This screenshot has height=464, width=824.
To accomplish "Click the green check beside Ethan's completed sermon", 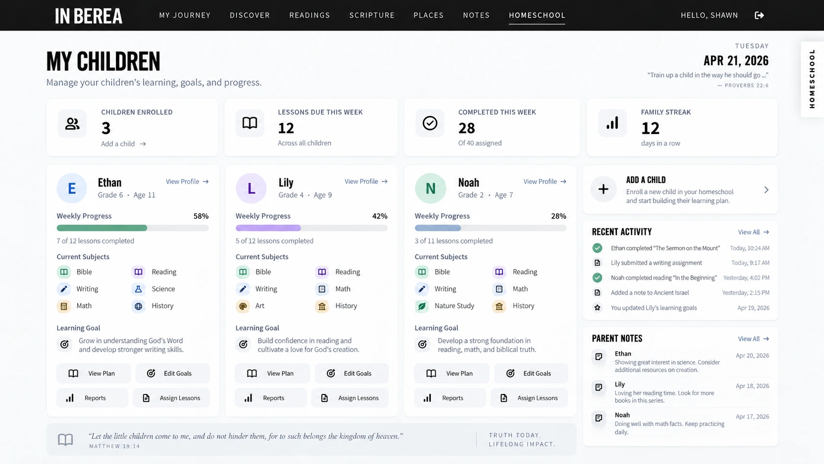I will [597, 248].
